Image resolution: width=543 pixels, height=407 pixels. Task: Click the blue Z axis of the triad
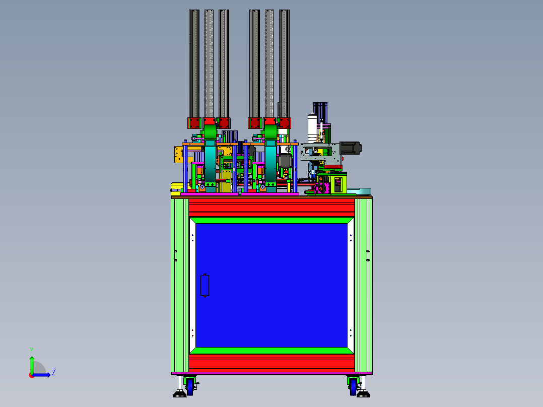click(x=41, y=375)
